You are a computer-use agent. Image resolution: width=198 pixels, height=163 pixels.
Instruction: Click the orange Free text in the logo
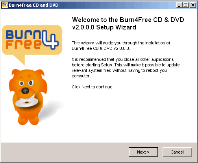click(23, 44)
